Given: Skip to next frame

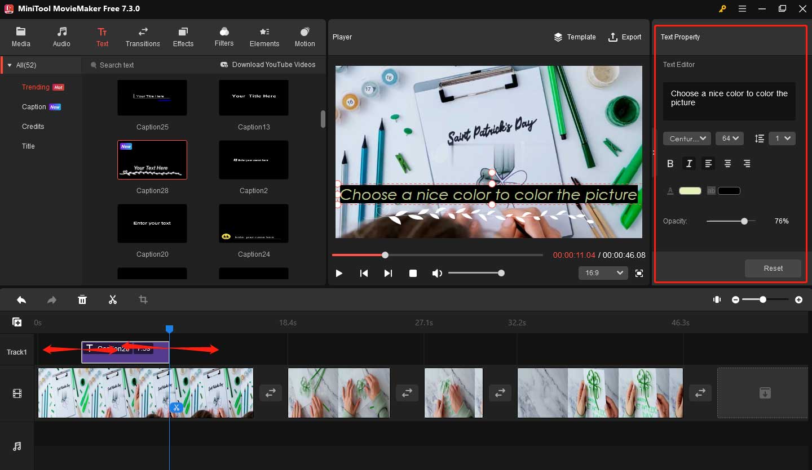Looking at the screenshot, I should tap(388, 273).
